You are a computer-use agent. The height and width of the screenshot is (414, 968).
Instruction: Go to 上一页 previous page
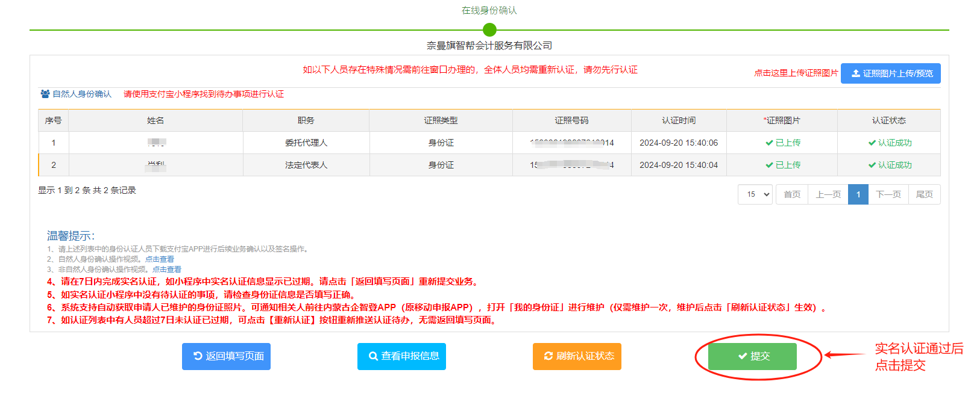828,194
